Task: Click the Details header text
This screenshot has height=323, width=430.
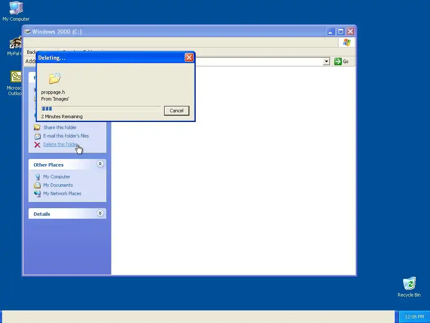Action: point(42,214)
